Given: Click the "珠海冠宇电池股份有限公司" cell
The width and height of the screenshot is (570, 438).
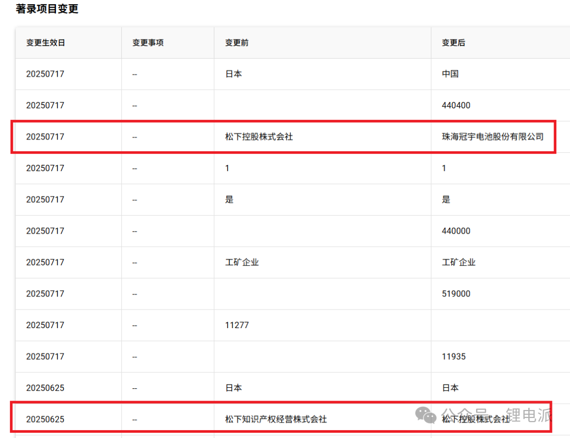Looking at the screenshot, I should coord(492,137).
